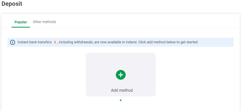Switch to the Other methods tab

pos(44,22)
